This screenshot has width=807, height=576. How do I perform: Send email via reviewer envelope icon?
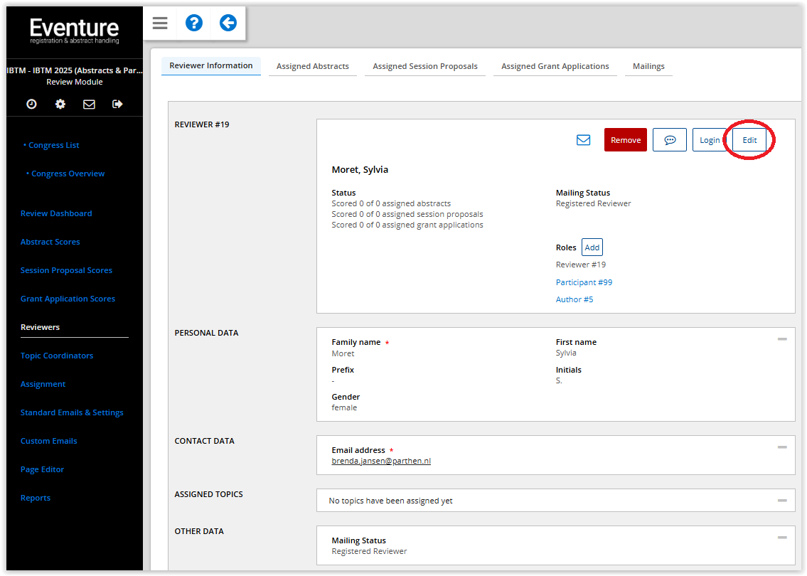[x=583, y=140]
